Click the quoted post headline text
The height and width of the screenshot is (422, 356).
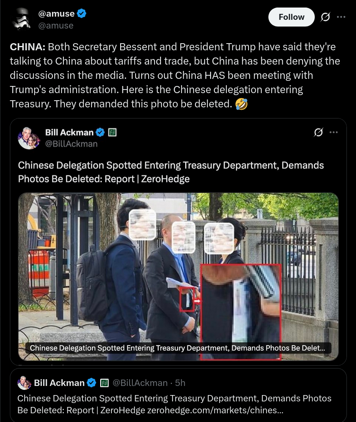[171, 172]
